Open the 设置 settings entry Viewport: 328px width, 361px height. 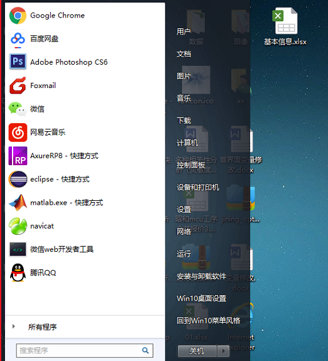click(x=183, y=210)
